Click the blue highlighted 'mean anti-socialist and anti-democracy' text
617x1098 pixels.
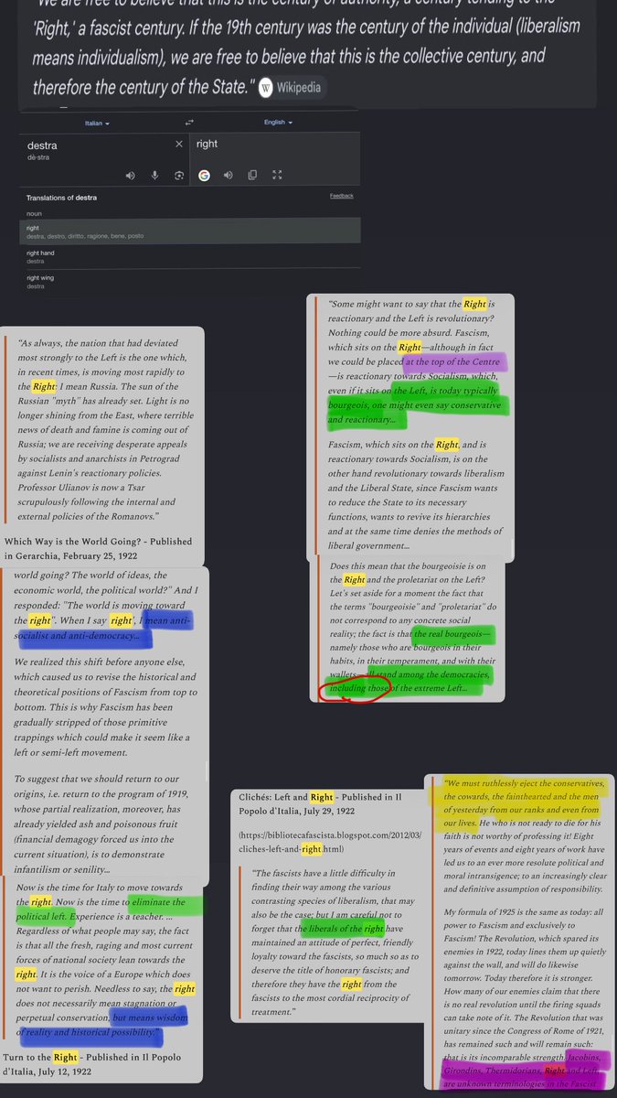(102, 627)
